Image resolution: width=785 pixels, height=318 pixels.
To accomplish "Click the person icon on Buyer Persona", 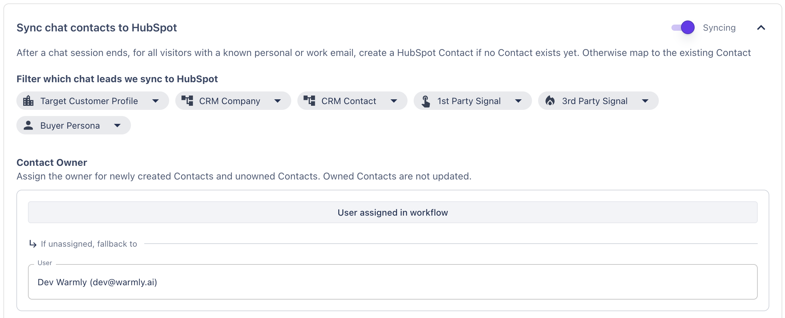I will [x=28, y=125].
